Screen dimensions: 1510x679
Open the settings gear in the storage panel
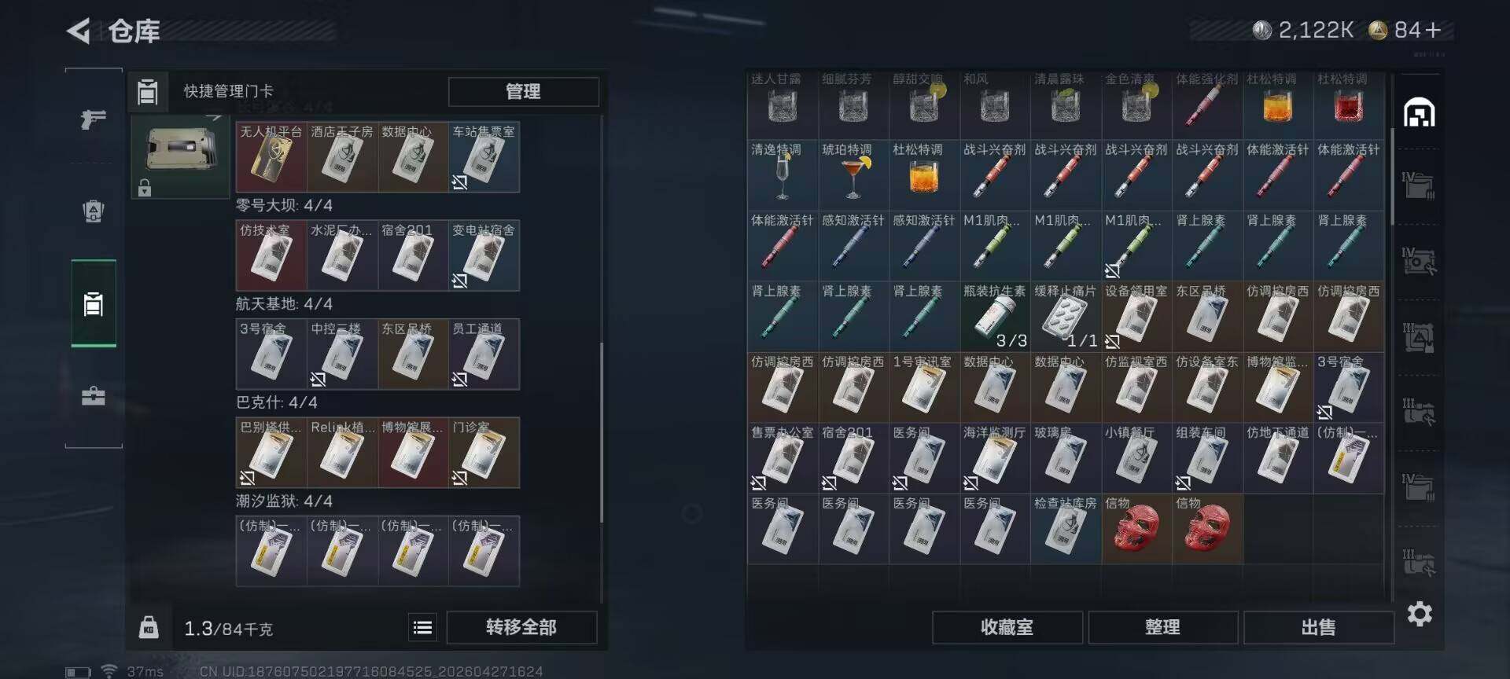(1420, 613)
